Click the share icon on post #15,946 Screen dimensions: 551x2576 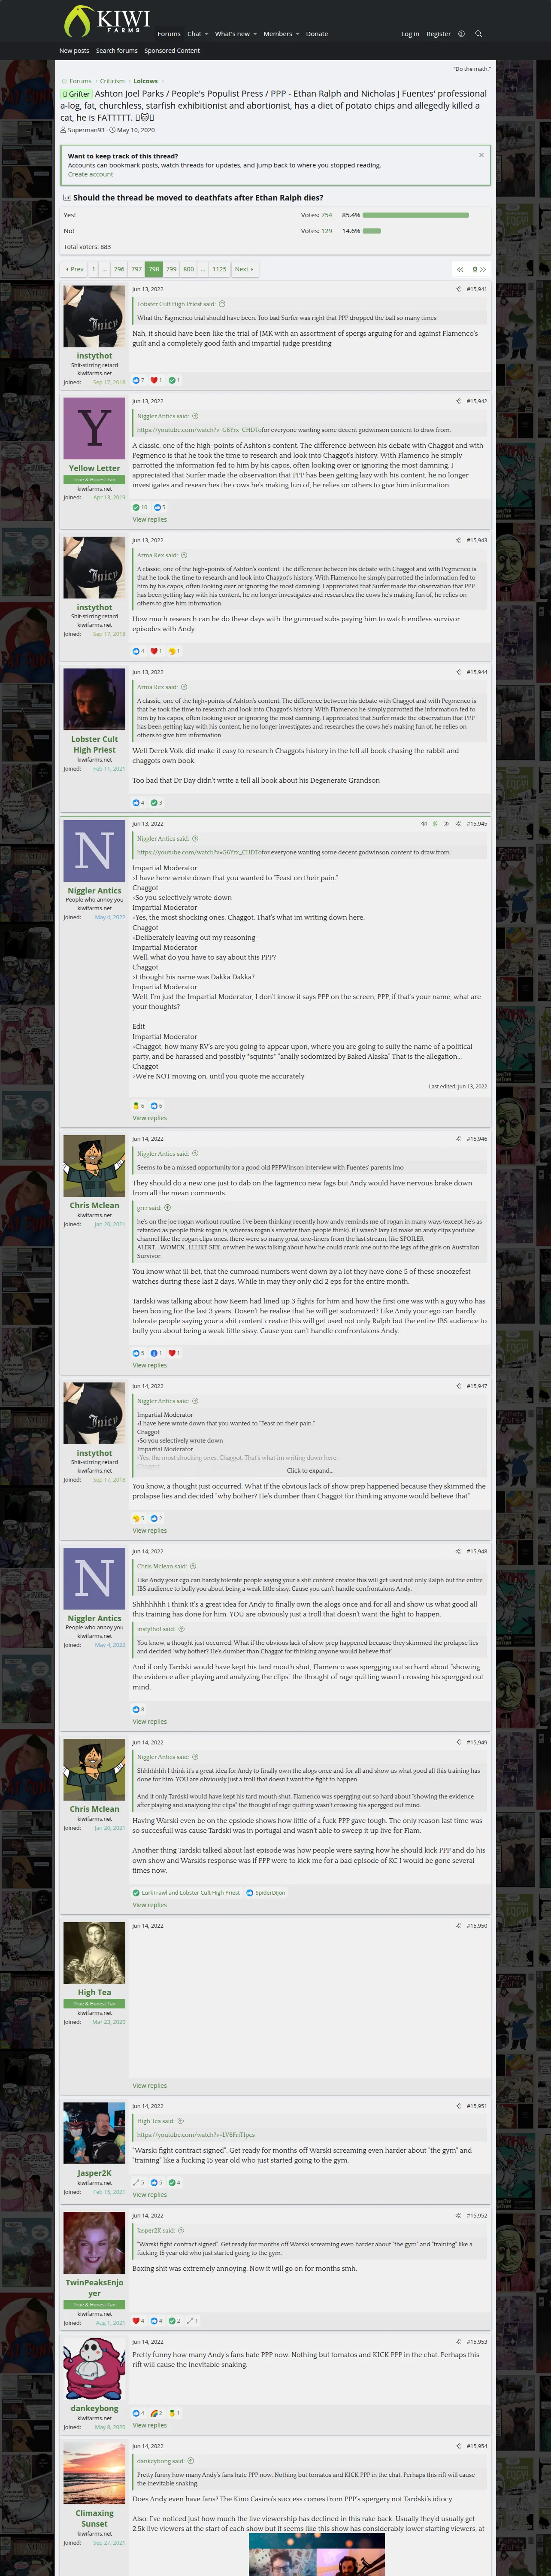(458, 1139)
